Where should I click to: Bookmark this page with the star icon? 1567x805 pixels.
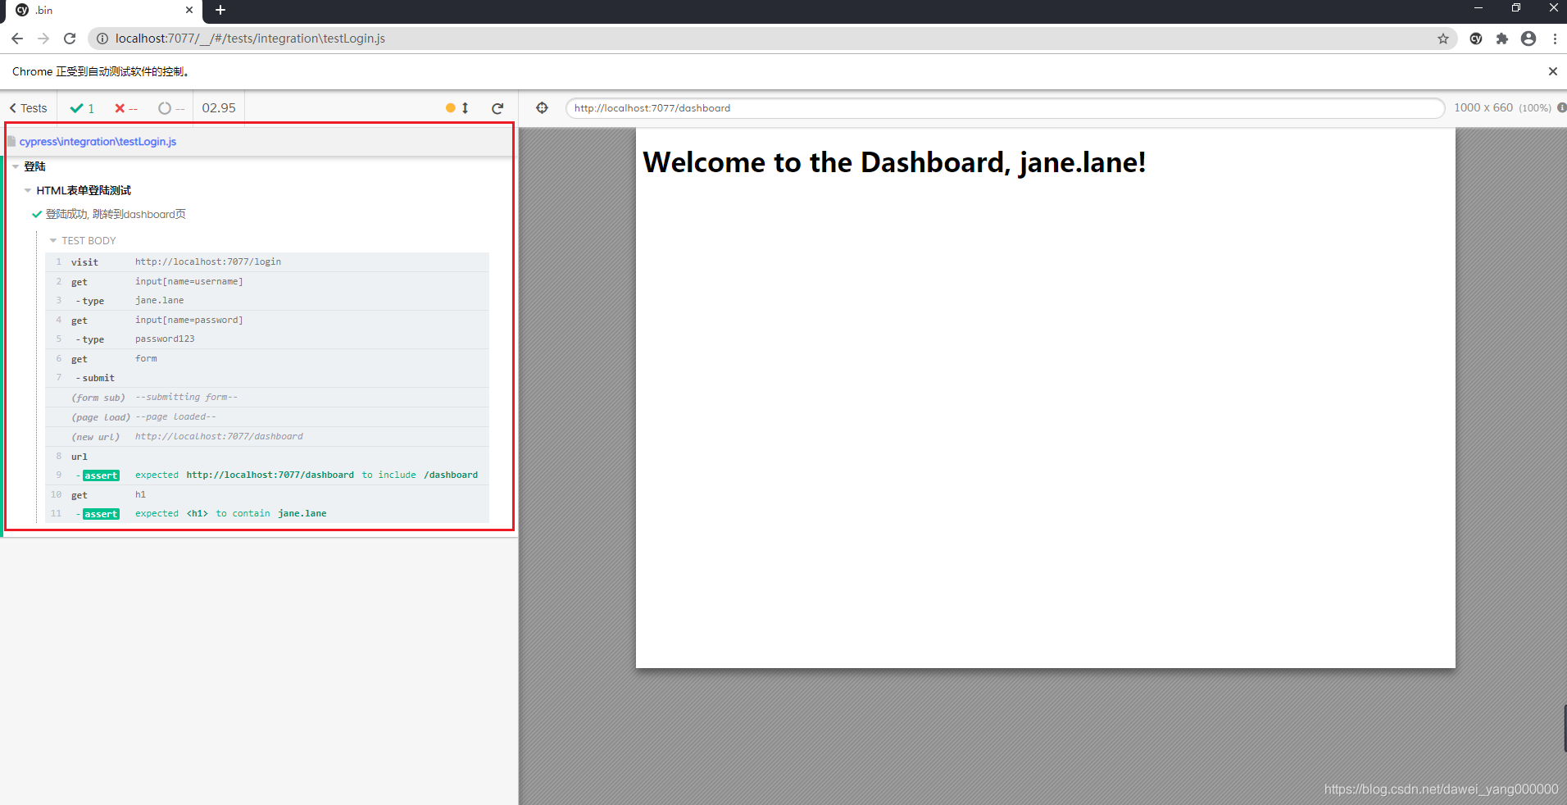[x=1443, y=39]
